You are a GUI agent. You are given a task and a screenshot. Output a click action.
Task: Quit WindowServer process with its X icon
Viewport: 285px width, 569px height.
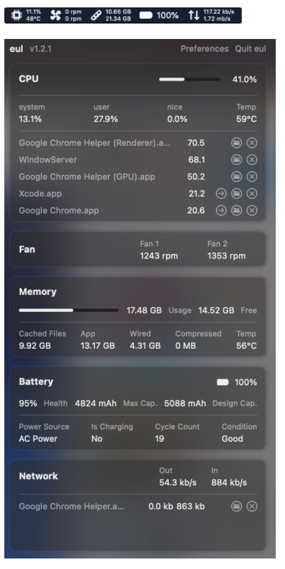(252, 160)
